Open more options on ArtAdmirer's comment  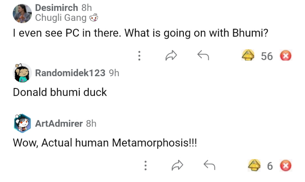[x=145, y=165]
